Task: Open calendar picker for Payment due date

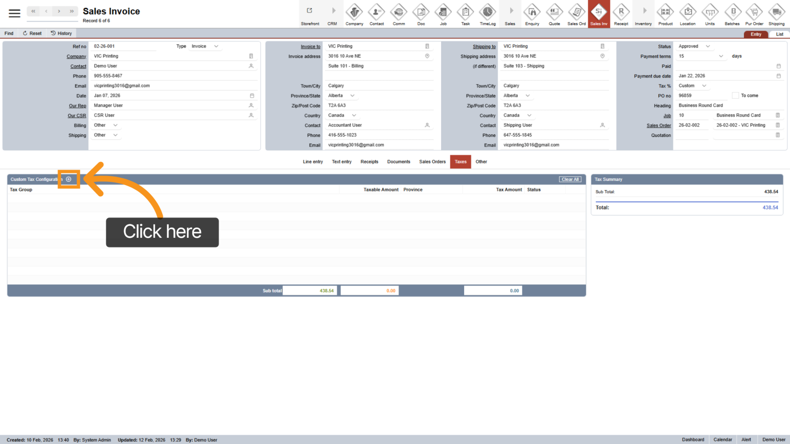Action: [778, 76]
